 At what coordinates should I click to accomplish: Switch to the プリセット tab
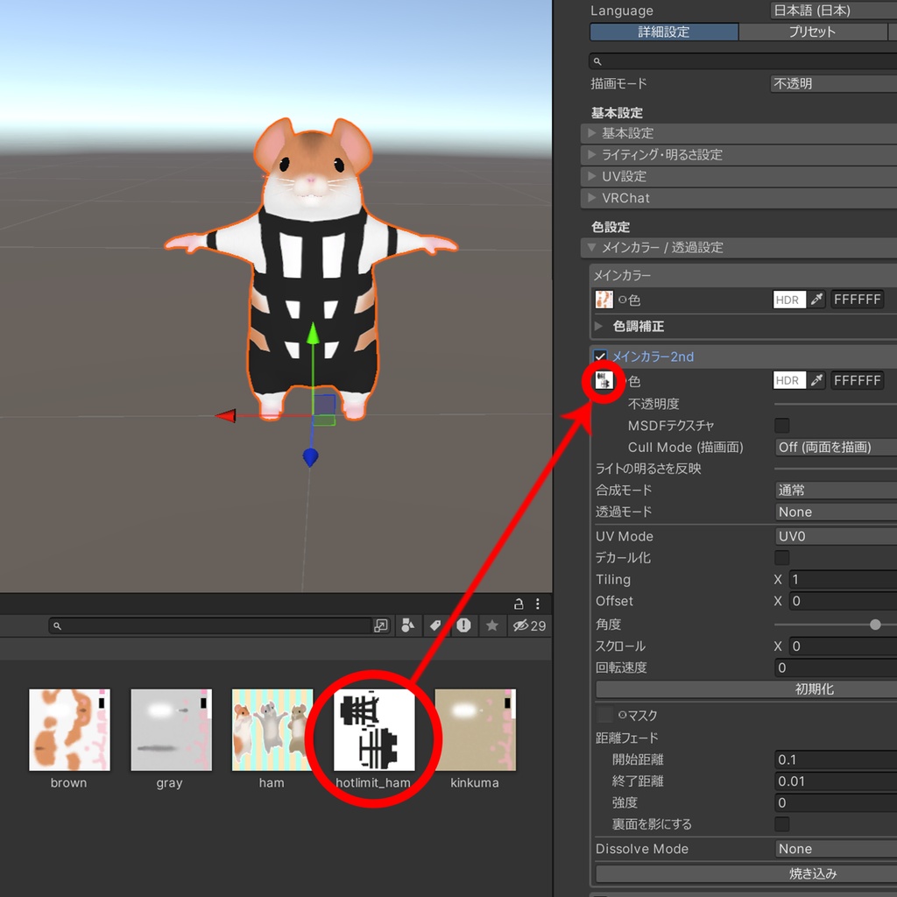coord(812,32)
